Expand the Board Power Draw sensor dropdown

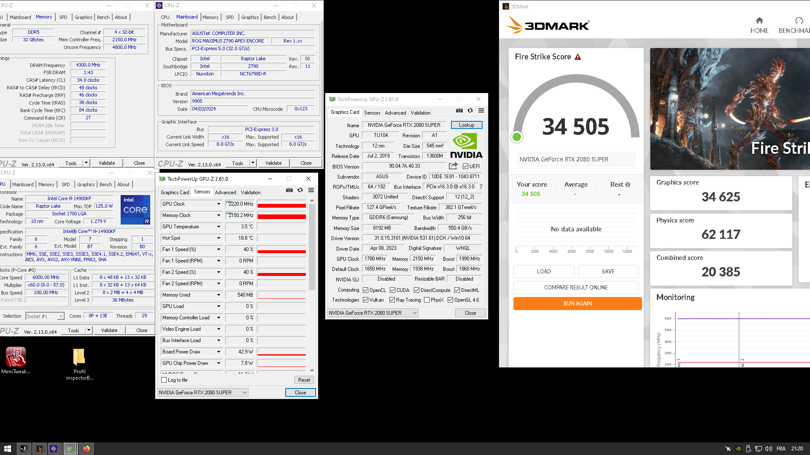coord(219,352)
